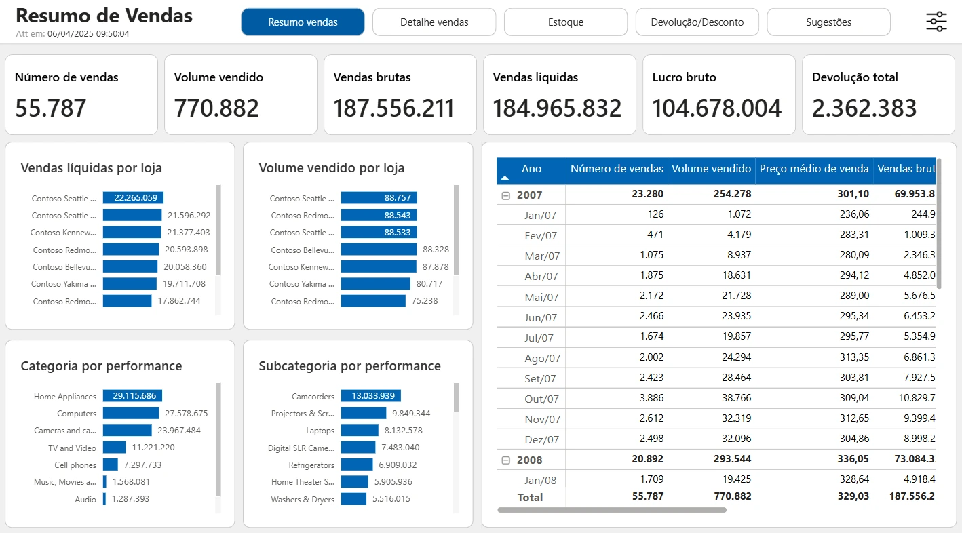Switch to Resumo vendas tab

[x=303, y=22]
